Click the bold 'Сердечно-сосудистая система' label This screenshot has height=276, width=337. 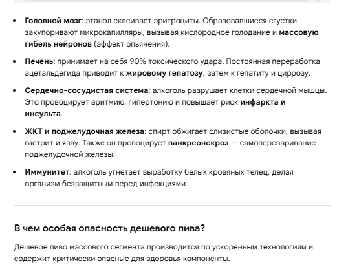(87, 90)
